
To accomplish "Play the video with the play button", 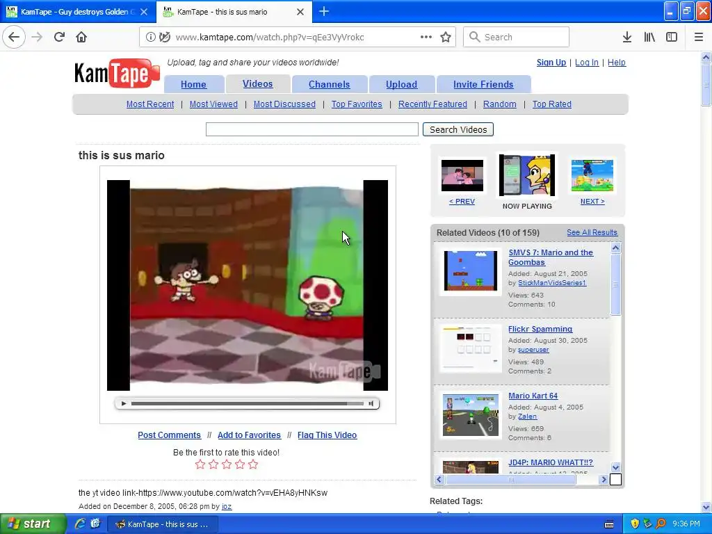I will tap(124, 403).
